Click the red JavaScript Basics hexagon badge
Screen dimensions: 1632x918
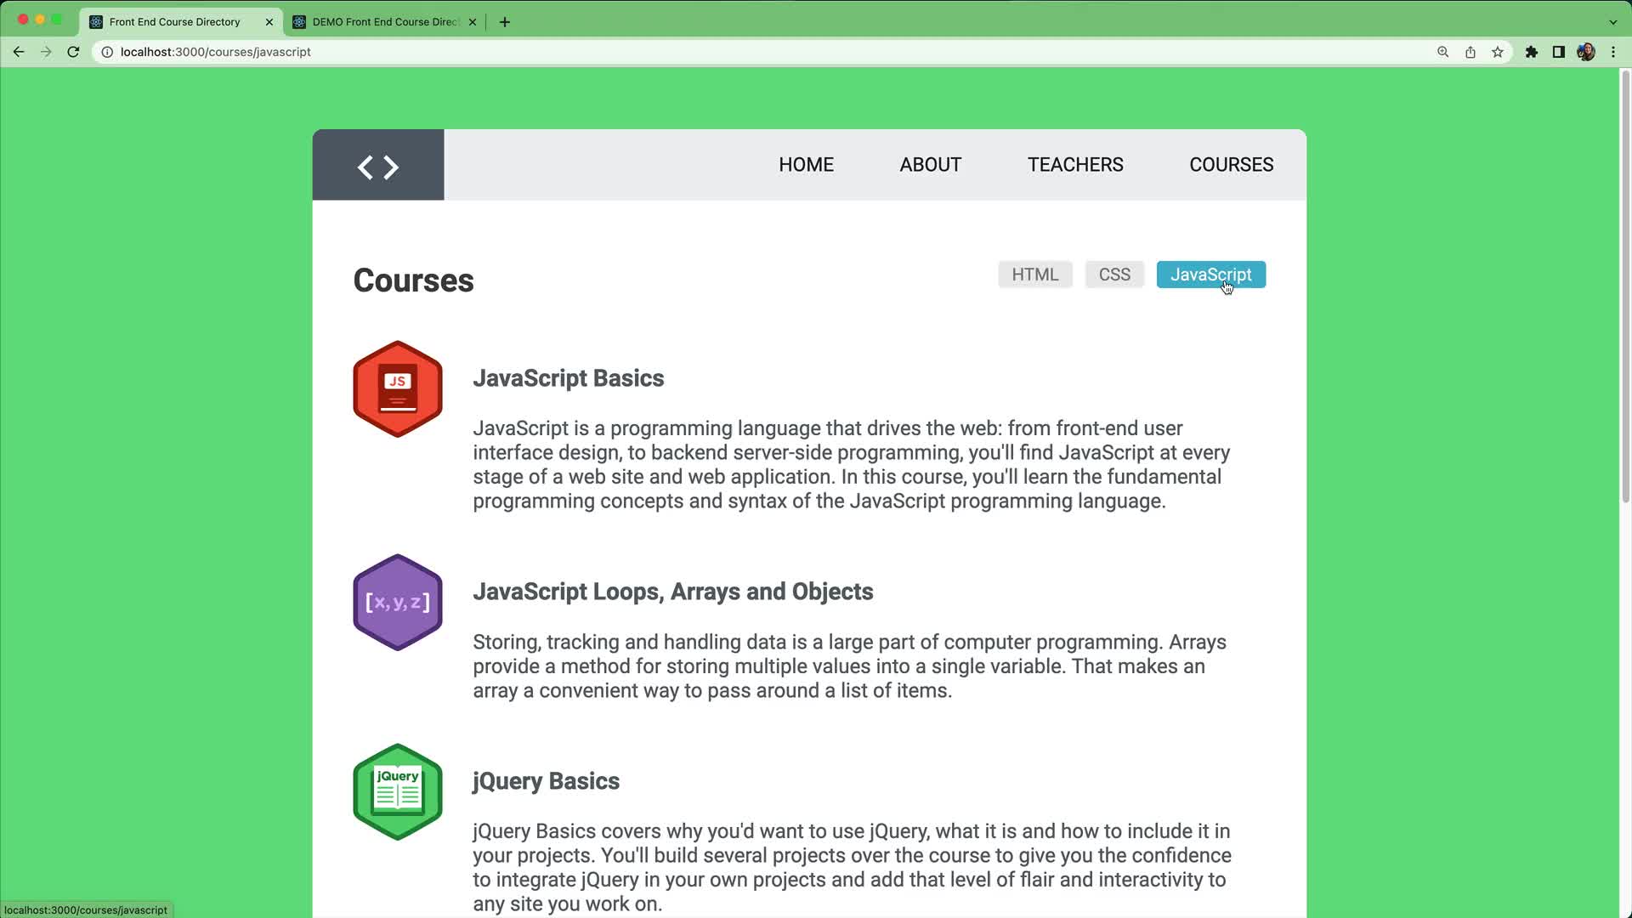click(x=397, y=388)
